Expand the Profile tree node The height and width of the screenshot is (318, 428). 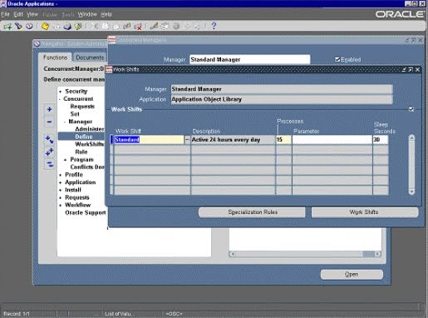tap(61, 175)
